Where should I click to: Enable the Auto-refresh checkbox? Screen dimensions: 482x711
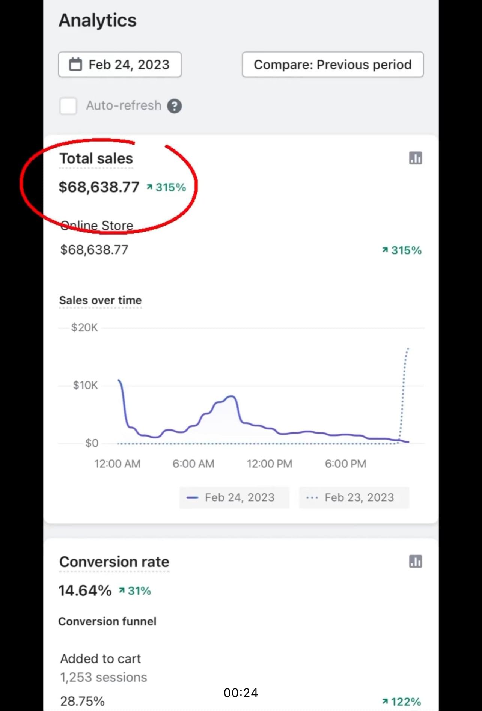pyautogui.click(x=68, y=106)
